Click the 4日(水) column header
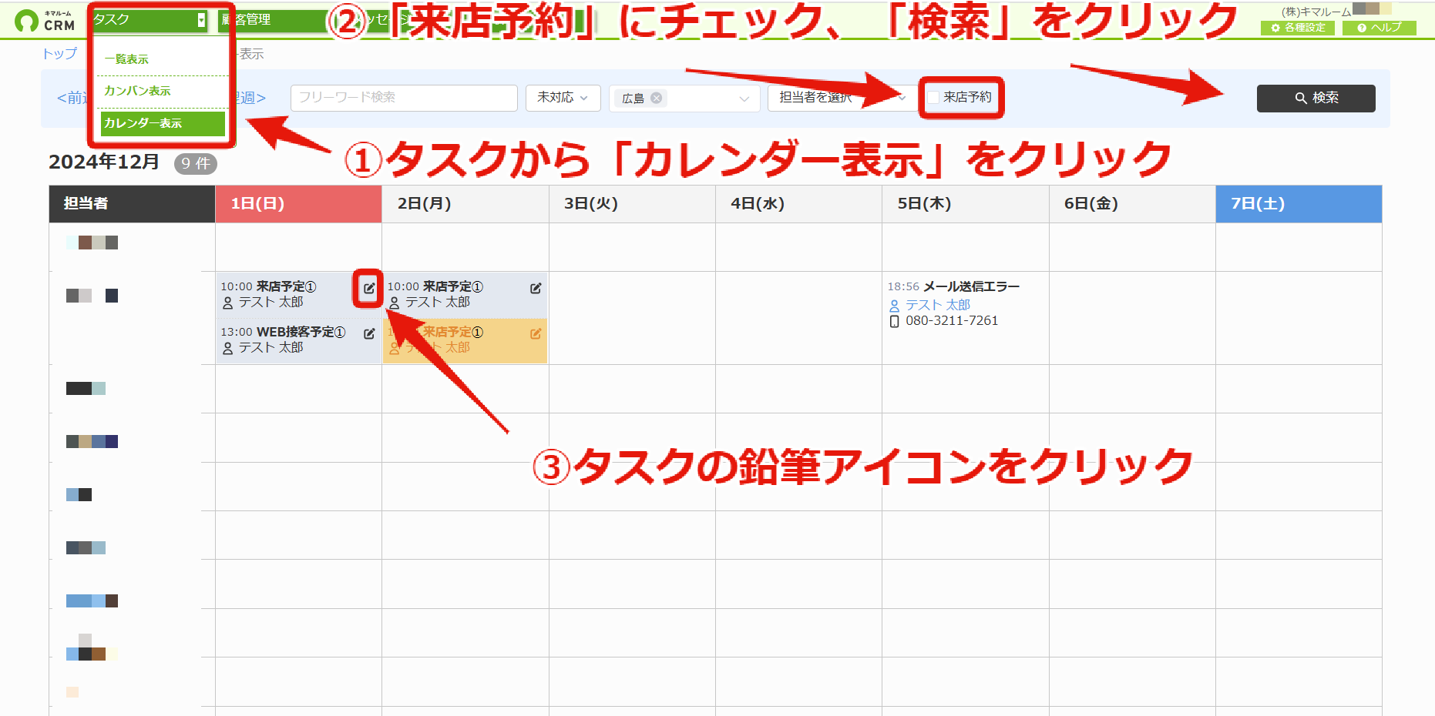1435x716 pixels. pos(798,204)
